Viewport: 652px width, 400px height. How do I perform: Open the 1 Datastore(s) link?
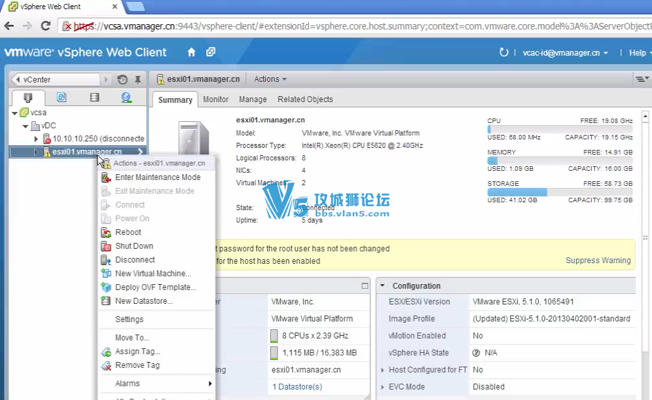pyautogui.click(x=297, y=387)
